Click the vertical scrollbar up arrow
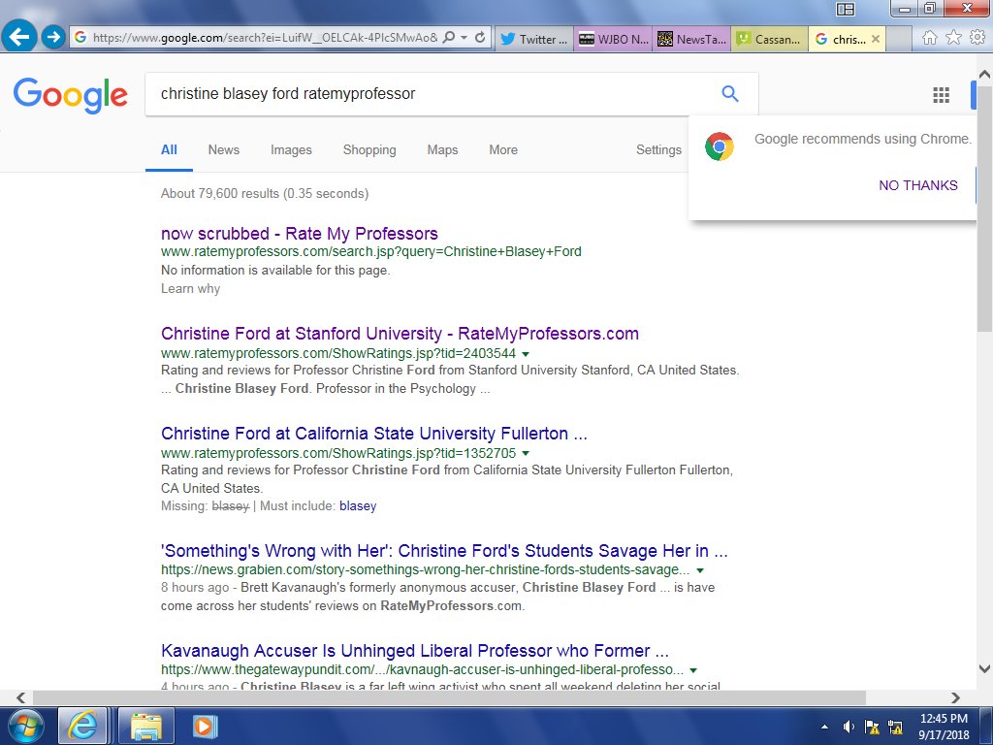The width and height of the screenshot is (993, 745). tap(984, 74)
